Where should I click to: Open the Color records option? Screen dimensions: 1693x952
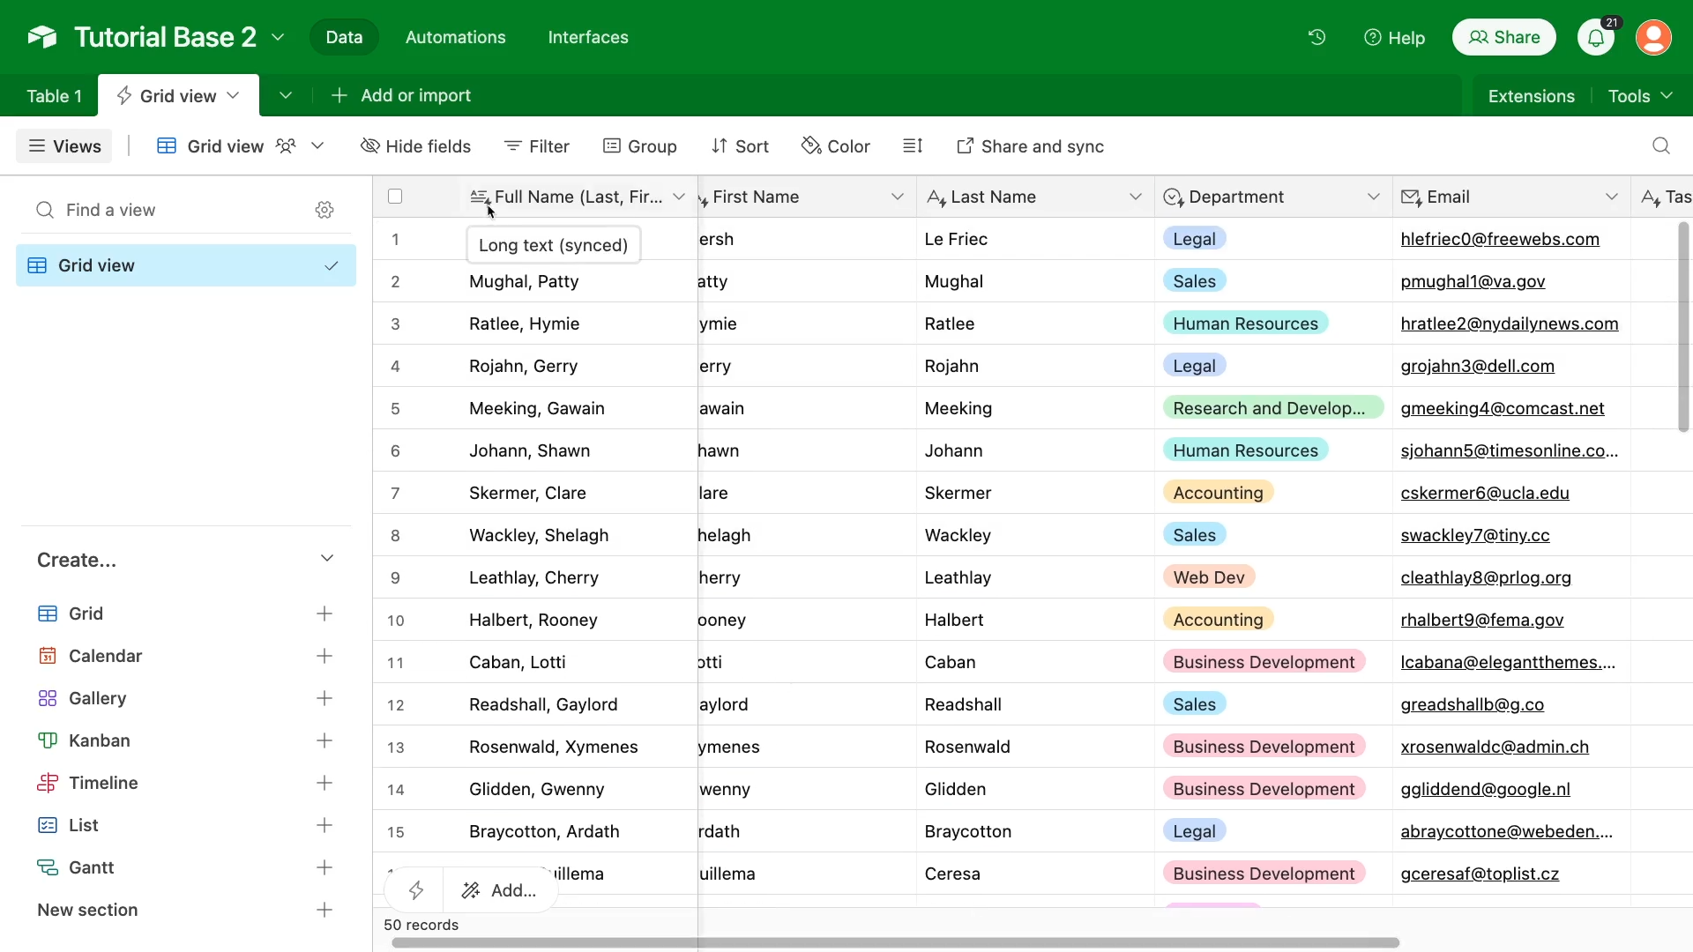coord(836,146)
